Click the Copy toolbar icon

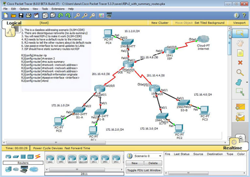pyautogui.click(x=45, y=15)
